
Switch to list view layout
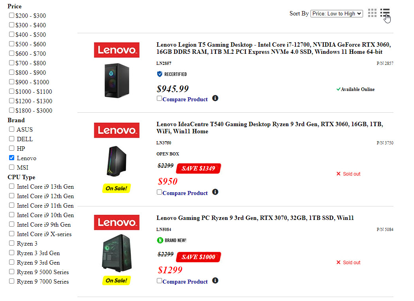(x=385, y=13)
